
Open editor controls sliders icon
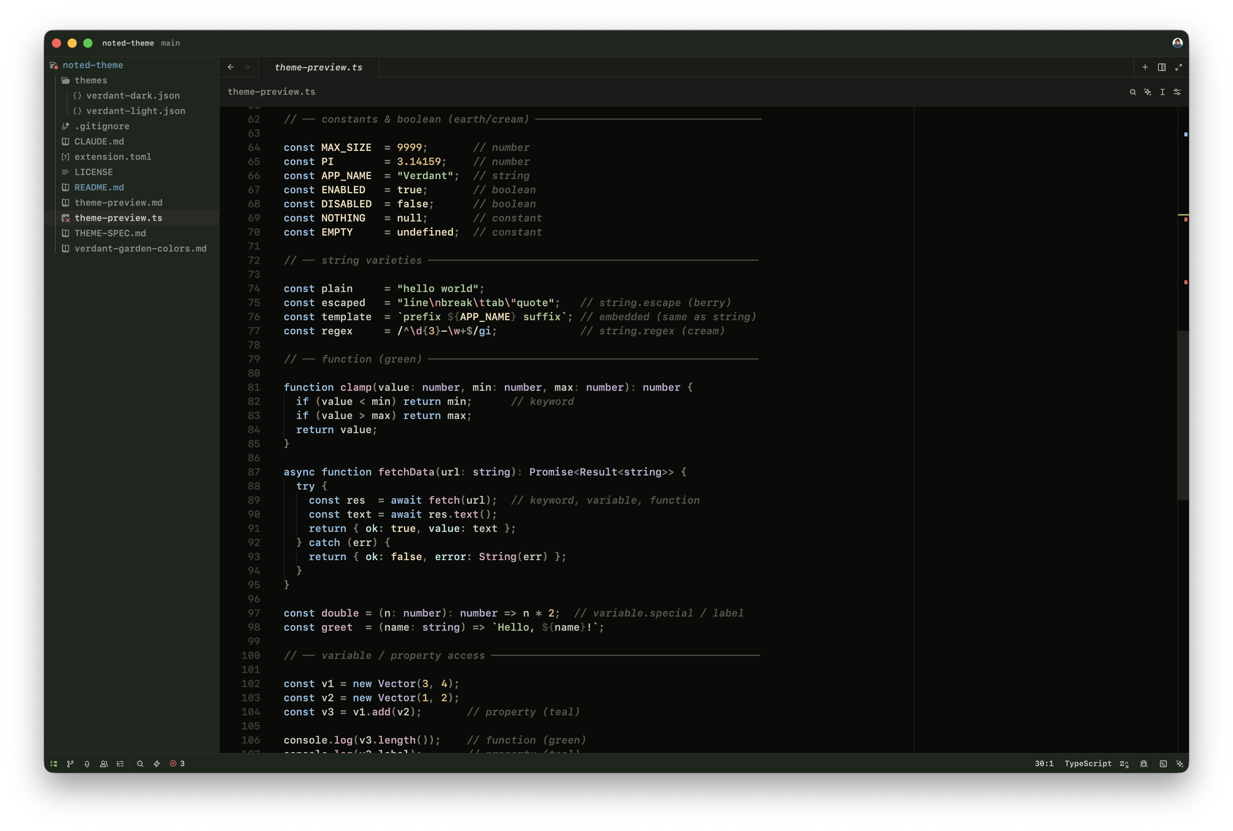click(1177, 92)
